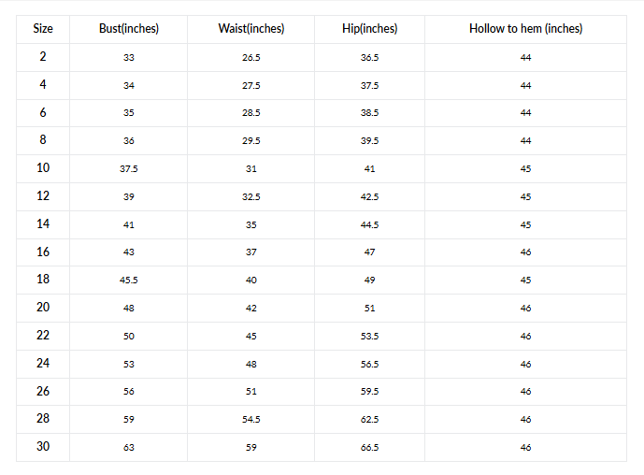Click size 10 row label
Viewport: 644px width, 475px height.
43,168
